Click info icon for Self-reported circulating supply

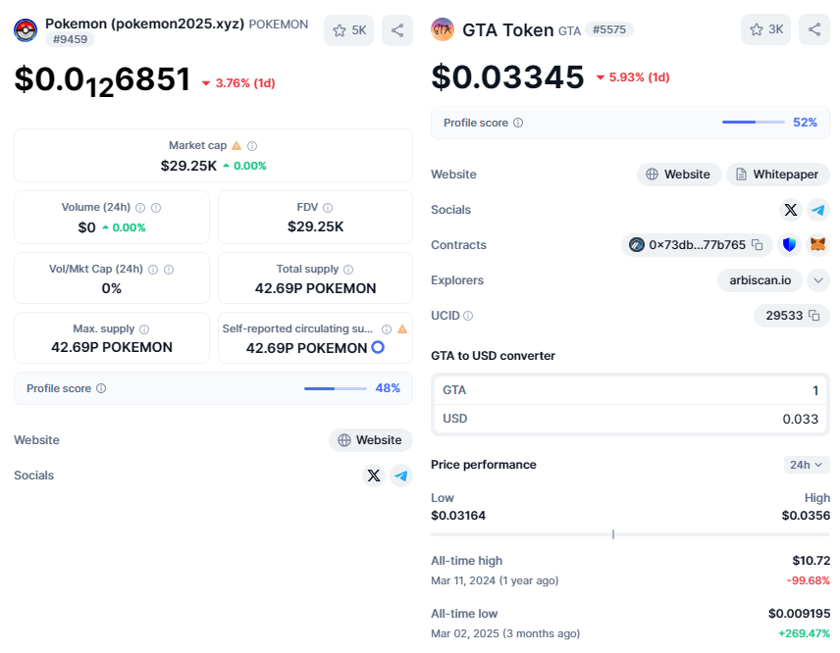click(x=387, y=329)
